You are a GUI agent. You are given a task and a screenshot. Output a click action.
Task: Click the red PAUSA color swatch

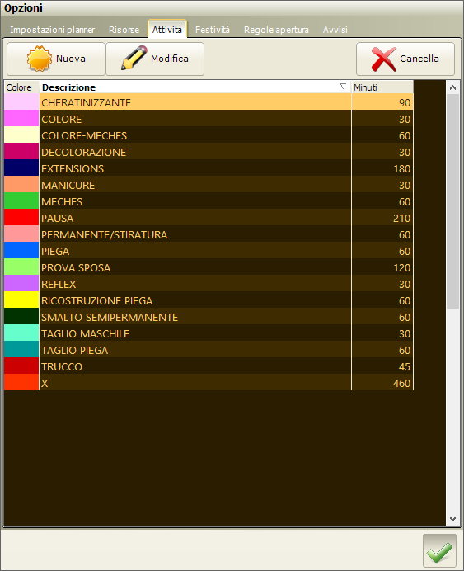point(21,217)
